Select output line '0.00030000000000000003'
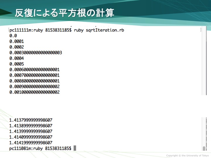This screenshot has height=158, width=211. point(36,53)
